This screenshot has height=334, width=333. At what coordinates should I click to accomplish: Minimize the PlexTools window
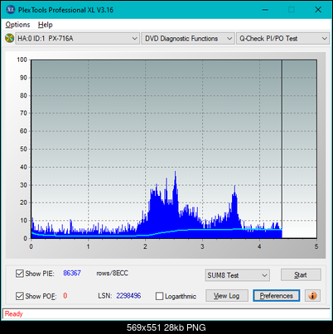(265, 10)
